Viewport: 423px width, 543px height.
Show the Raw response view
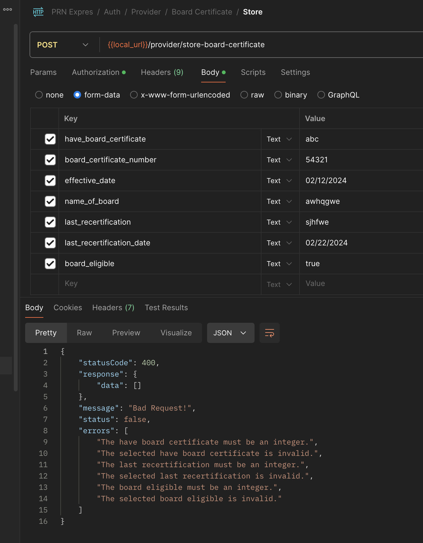tap(84, 333)
